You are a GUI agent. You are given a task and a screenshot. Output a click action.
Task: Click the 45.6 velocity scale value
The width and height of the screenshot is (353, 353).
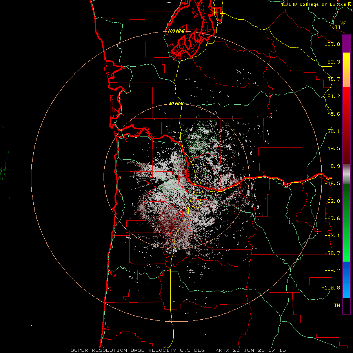(x=334, y=114)
